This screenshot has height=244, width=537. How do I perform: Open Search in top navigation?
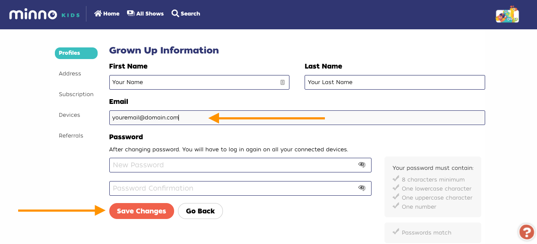click(x=186, y=14)
